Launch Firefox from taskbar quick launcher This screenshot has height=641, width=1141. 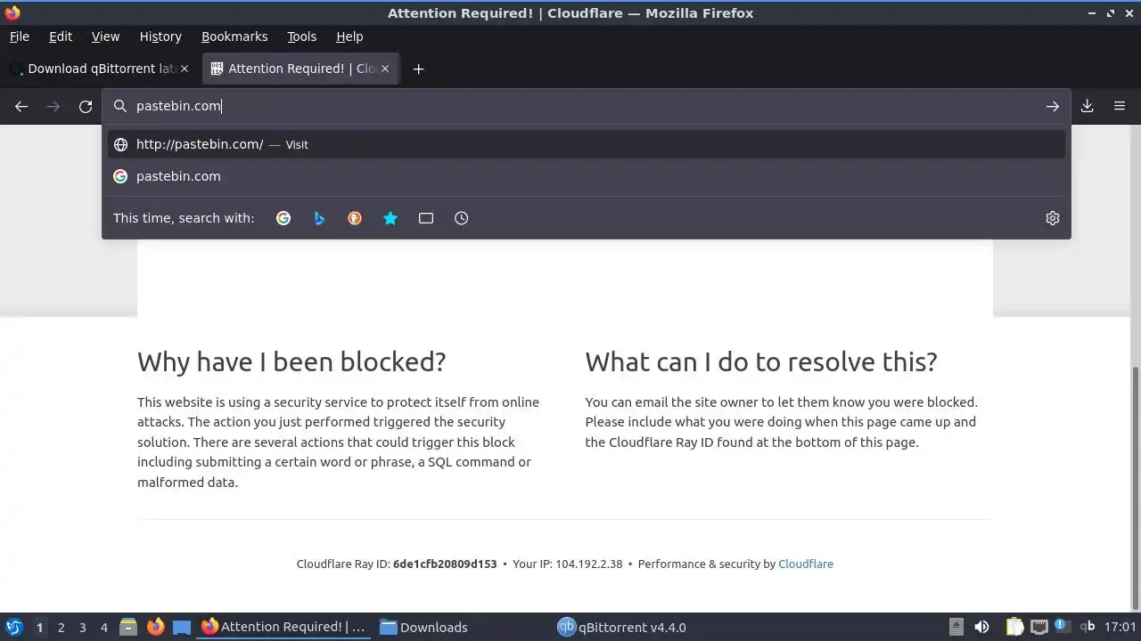[155, 627]
